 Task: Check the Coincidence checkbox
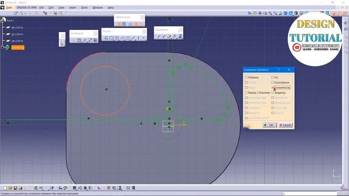(273, 82)
